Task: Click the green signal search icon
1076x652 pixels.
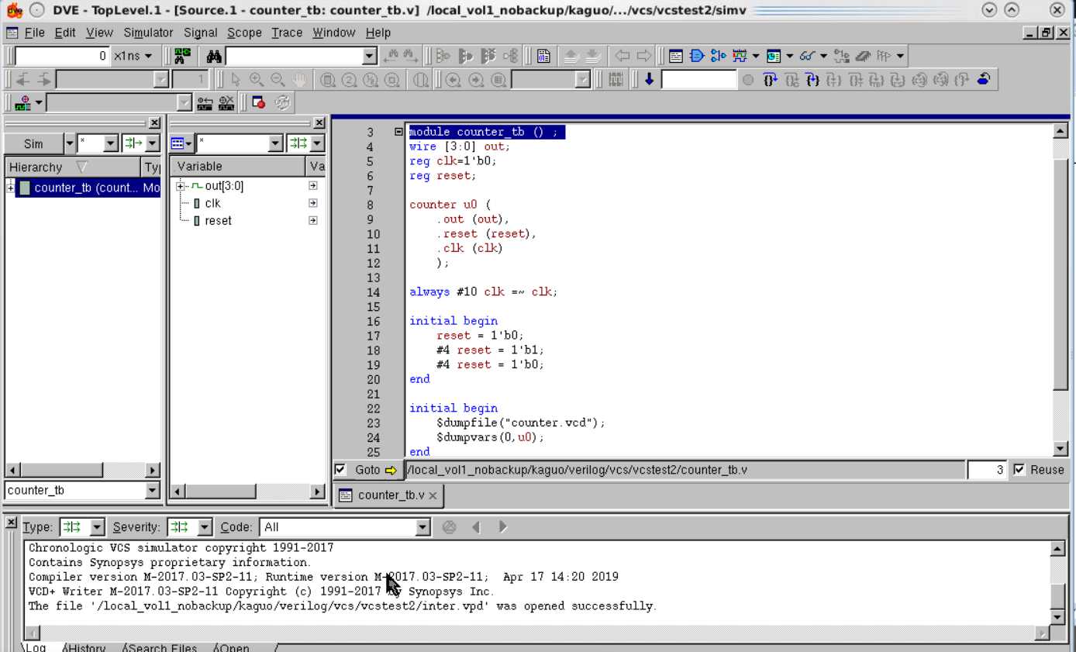Action: 182,56
